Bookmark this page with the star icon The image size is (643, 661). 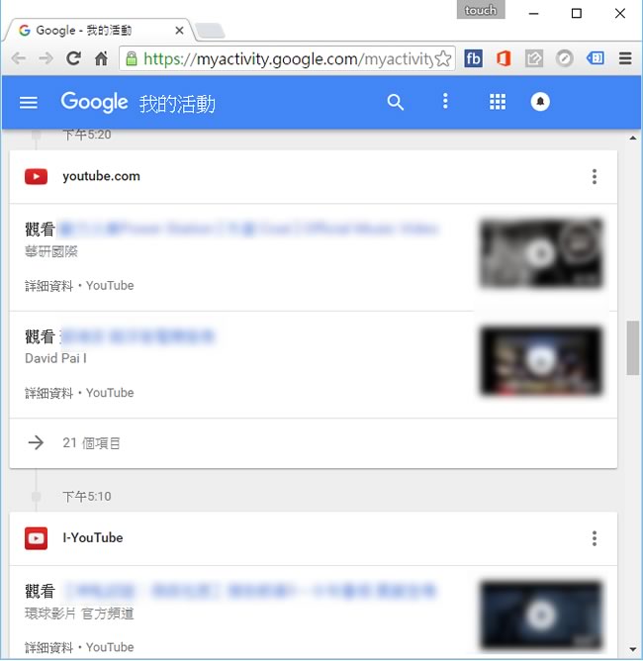coord(443,58)
